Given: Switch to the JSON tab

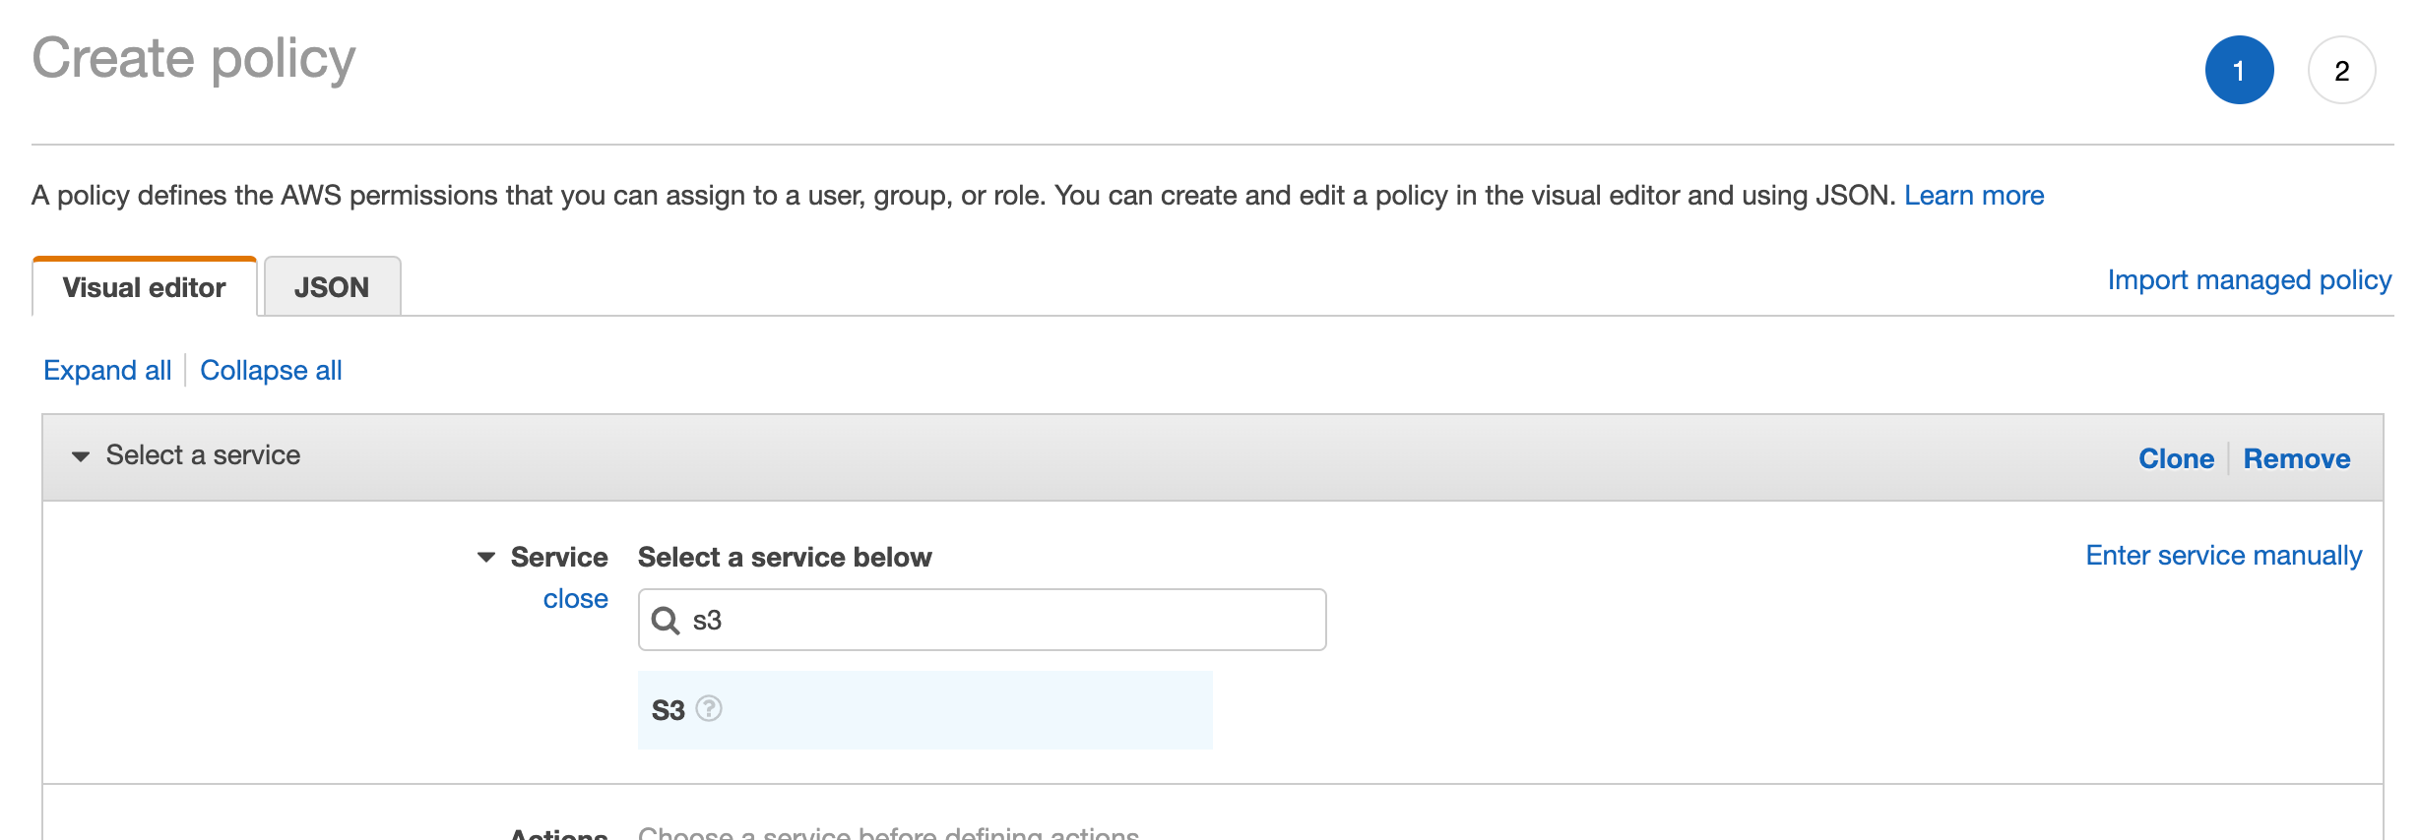Looking at the screenshot, I should point(332,286).
